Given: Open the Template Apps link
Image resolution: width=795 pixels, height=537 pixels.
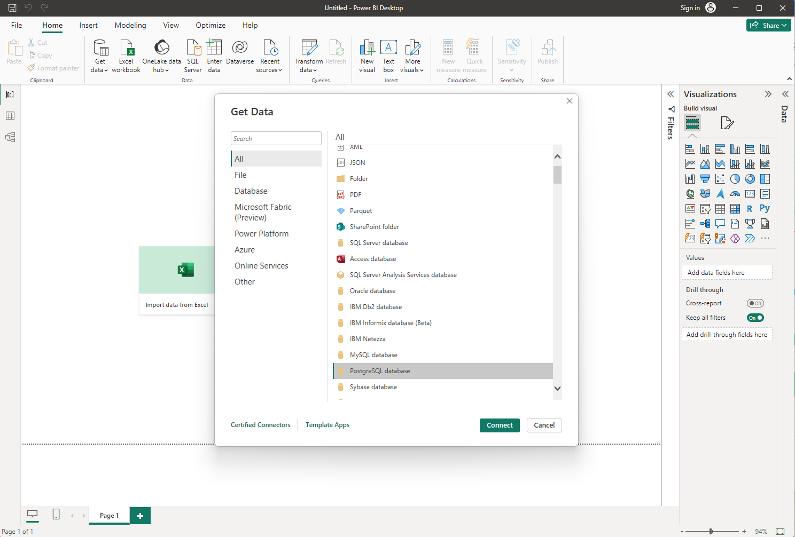Looking at the screenshot, I should (328, 425).
